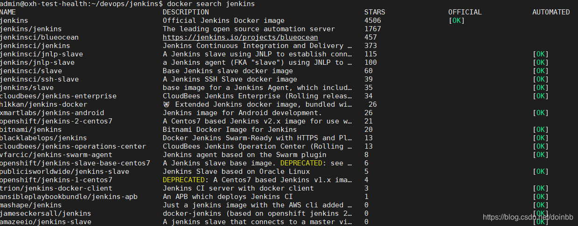Screen dimensions: 578x226
Task: Select the jamesseckersall/jenkins image name
Action: 46,213
